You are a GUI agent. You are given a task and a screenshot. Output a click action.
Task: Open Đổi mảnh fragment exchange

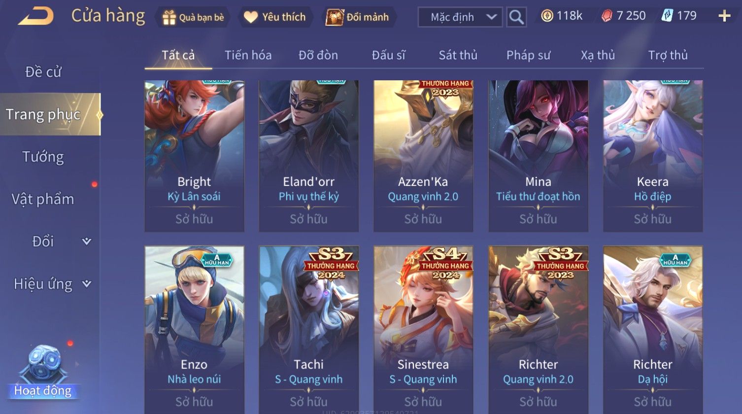coord(358,17)
